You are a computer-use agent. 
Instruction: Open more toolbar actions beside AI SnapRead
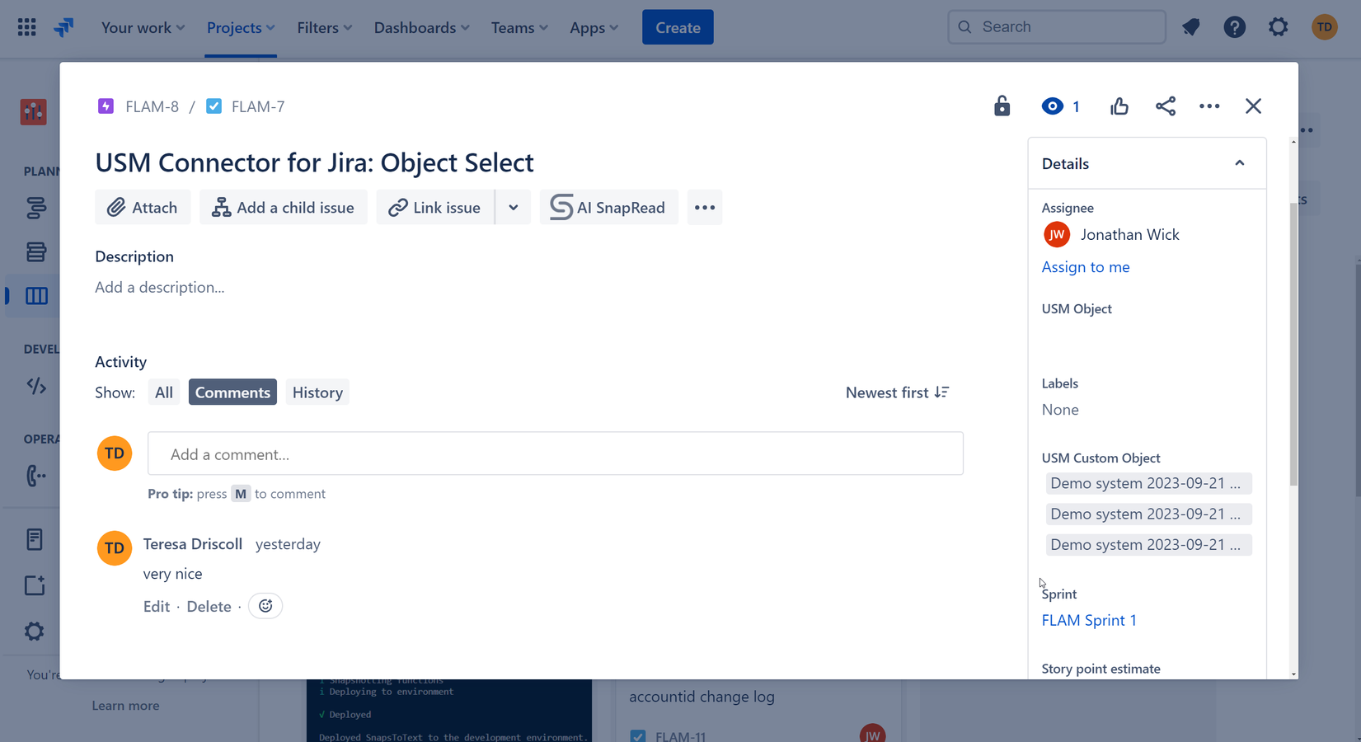705,207
